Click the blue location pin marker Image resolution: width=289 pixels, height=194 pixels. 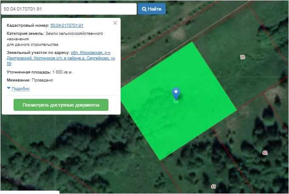click(176, 93)
